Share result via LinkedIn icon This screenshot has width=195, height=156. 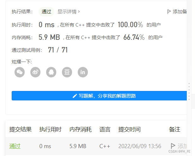click(83, 72)
